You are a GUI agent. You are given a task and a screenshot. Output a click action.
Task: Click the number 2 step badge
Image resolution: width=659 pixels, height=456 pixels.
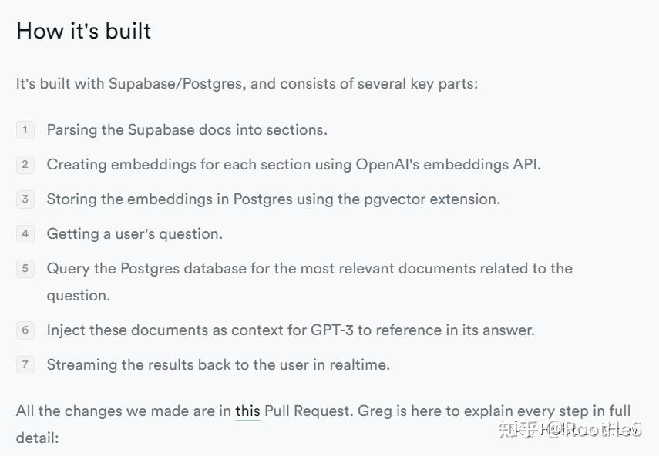25,164
